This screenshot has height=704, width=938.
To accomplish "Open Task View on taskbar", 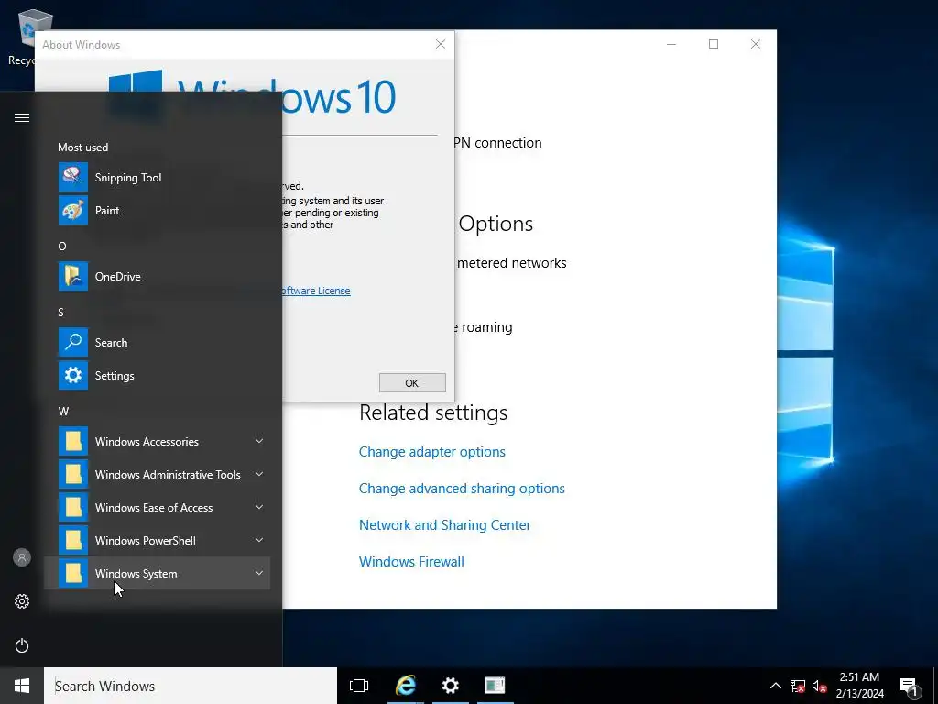I will (359, 686).
